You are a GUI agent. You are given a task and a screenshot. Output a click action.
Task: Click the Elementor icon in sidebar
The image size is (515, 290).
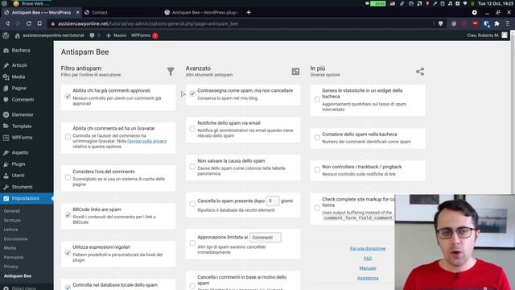[6, 114]
